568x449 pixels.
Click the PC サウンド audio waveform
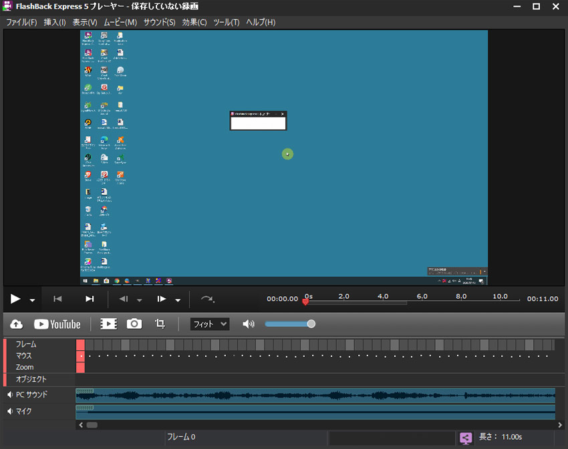point(315,396)
